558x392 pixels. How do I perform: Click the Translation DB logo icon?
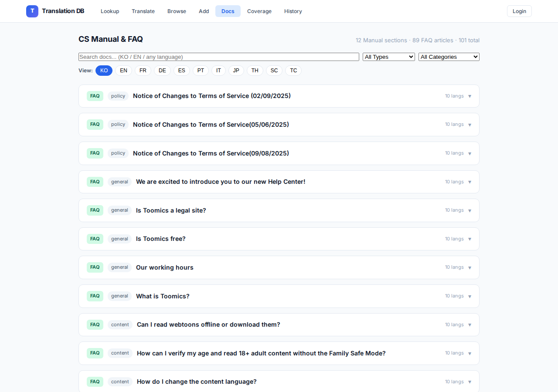32,11
